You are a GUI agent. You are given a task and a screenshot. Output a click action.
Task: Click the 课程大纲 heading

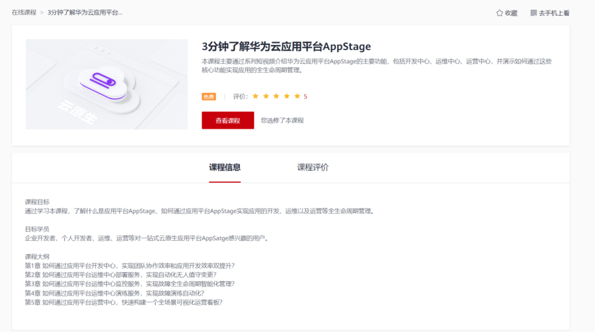coord(37,257)
